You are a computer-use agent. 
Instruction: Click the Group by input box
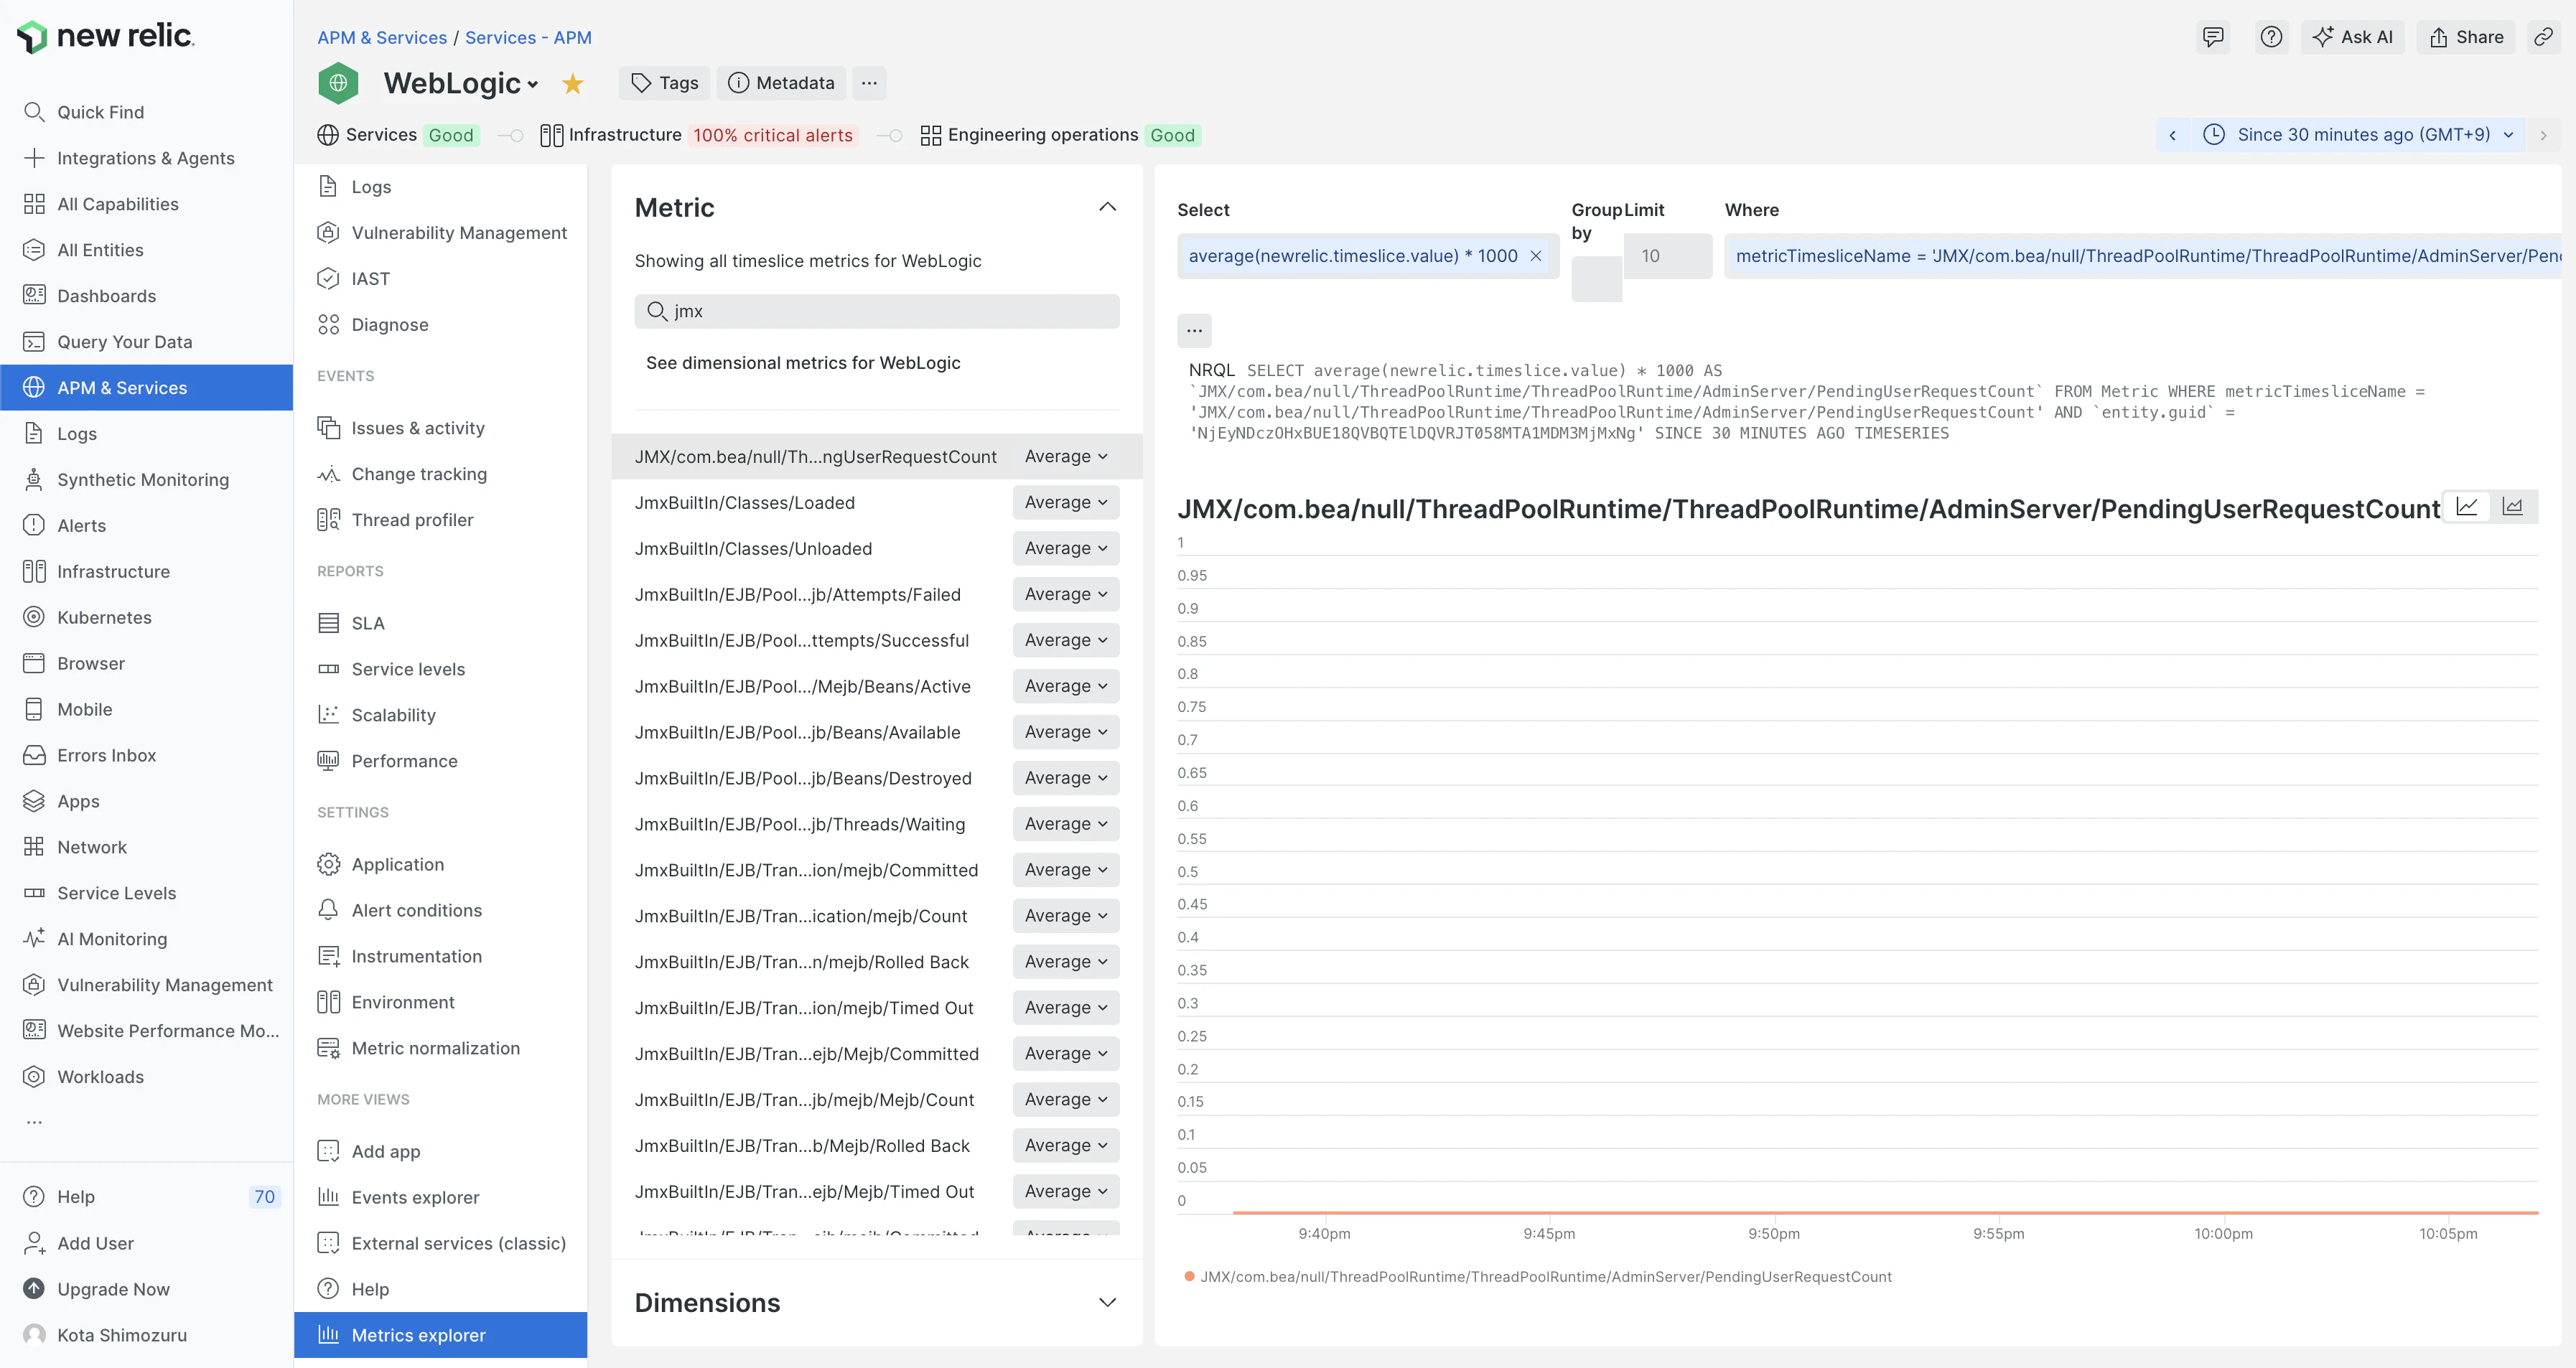1597,279
